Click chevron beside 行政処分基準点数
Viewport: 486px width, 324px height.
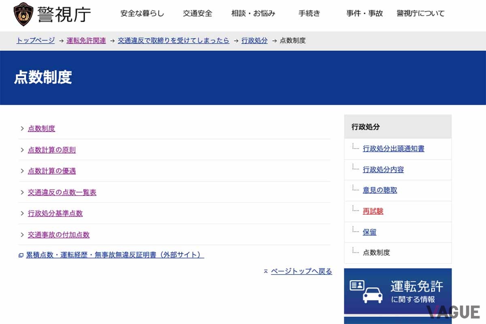pos(22,213)
